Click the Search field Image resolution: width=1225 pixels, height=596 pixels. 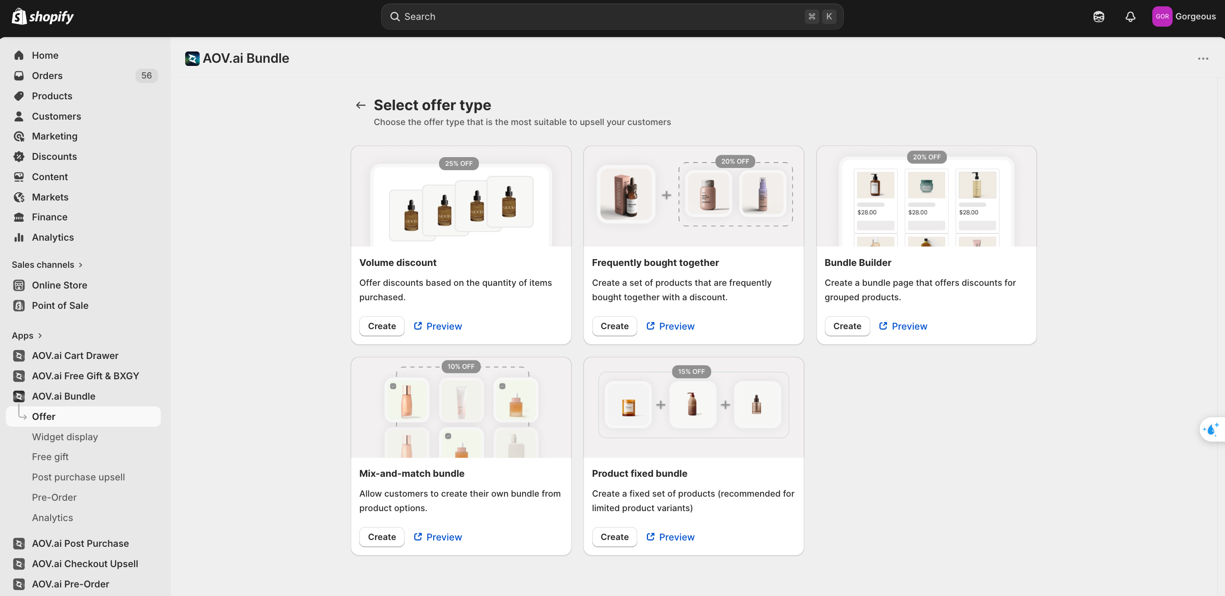612,17
